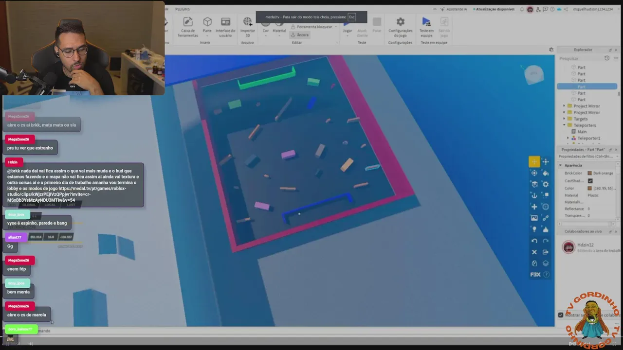Viewport: 623px width, 350px height.
Task: Click the F3X redo arrow
Action: coord(546,241)
